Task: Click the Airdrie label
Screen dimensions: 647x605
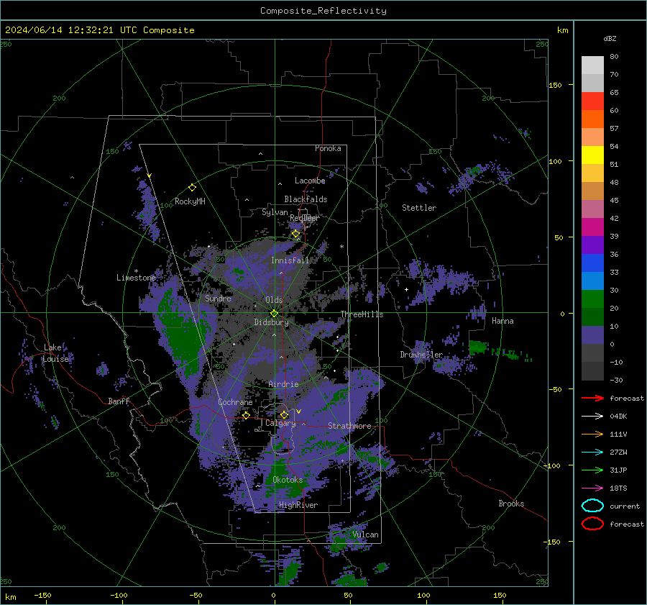Action: coord(283,384)
